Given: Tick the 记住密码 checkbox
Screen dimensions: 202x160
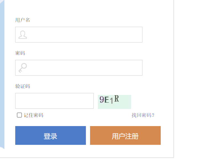Looking at the screenshot, I should click(x=19, y=115).
